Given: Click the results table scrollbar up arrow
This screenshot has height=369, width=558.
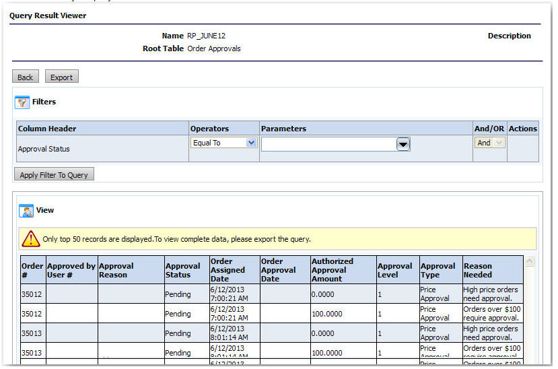Looking at the screenshot, I should click(x=530, y=262).
